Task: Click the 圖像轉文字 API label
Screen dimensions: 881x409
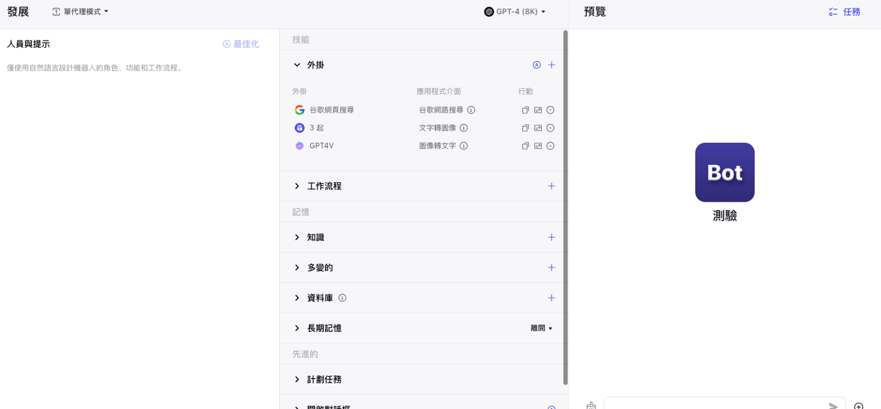Action: coord(437,146)
